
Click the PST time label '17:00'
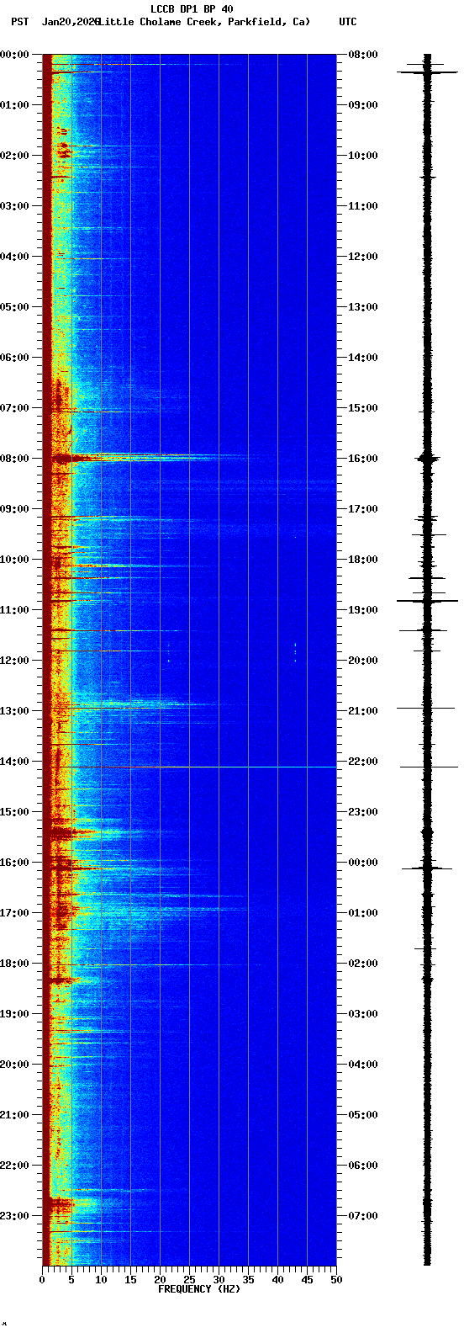tap(14, 913)
